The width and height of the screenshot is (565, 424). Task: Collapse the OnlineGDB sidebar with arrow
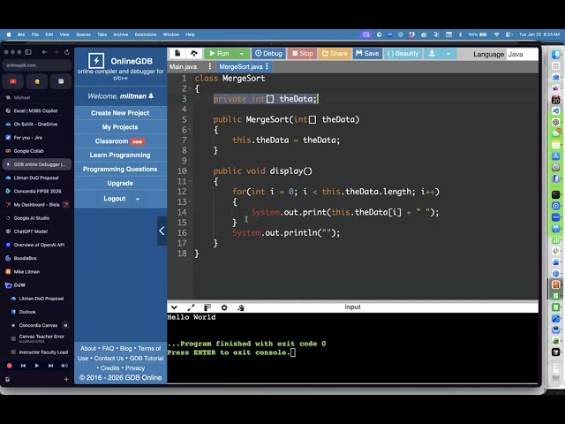pyautogui.click(x=162, y=231)
